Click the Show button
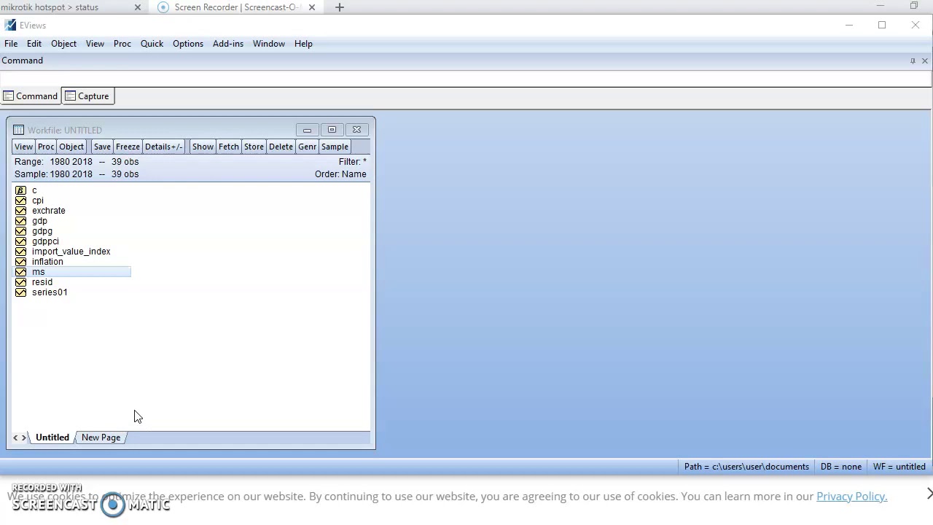This screenshot has width=933, height=525. 203,147
